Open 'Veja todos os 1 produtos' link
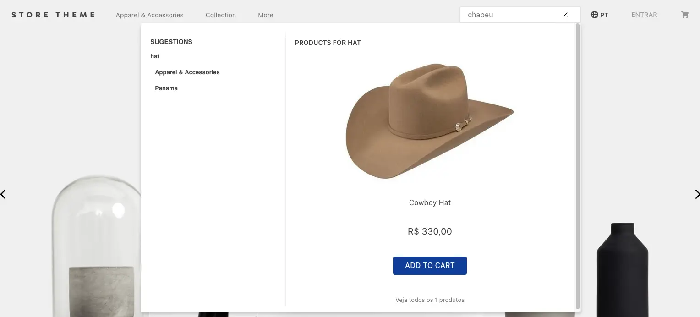700x317 pixels. tap(430, 300)
